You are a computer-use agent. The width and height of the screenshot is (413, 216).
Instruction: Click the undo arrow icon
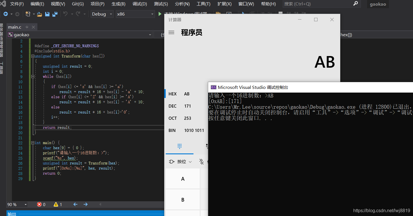coord(66,14)
